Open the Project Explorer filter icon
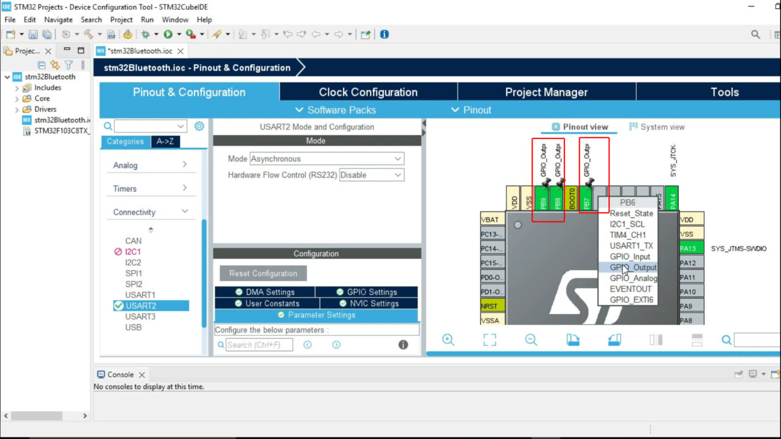Screen dimensions: 781x439 (x=69, y=65)
